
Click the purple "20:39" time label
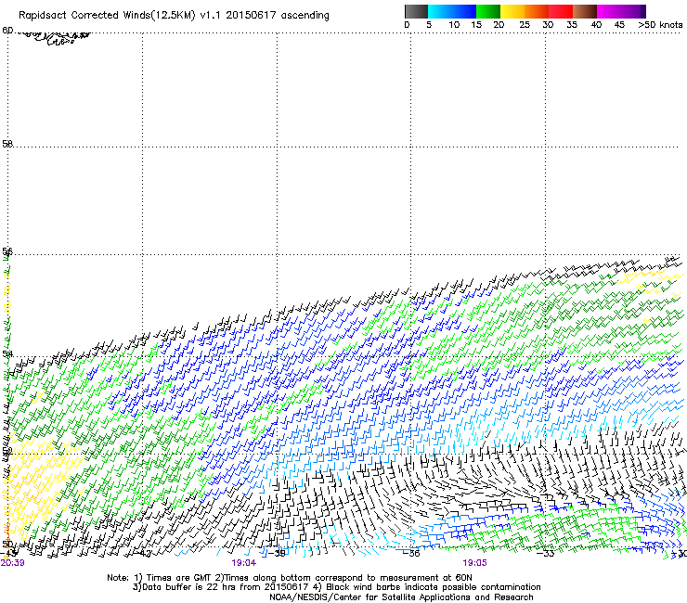click(12, 563)
